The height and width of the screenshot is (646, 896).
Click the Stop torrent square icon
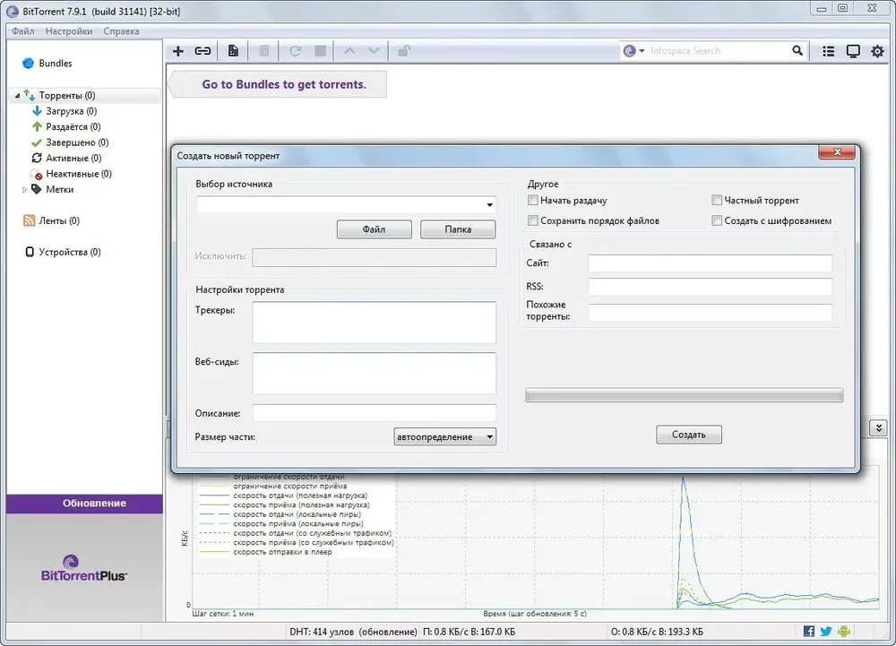tap(321, 51)
